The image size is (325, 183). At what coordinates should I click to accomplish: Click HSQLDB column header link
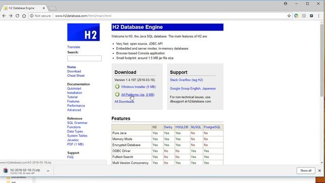point(182,127)
